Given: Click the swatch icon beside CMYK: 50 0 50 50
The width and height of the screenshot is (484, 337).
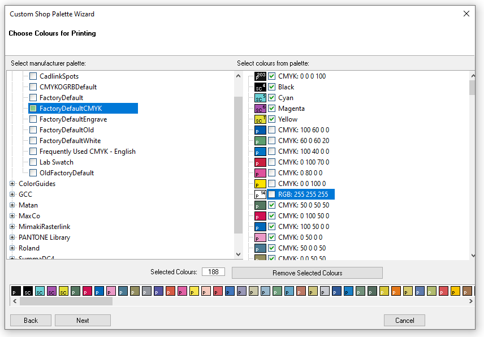Looking at the screenshot, I should 260,205.
